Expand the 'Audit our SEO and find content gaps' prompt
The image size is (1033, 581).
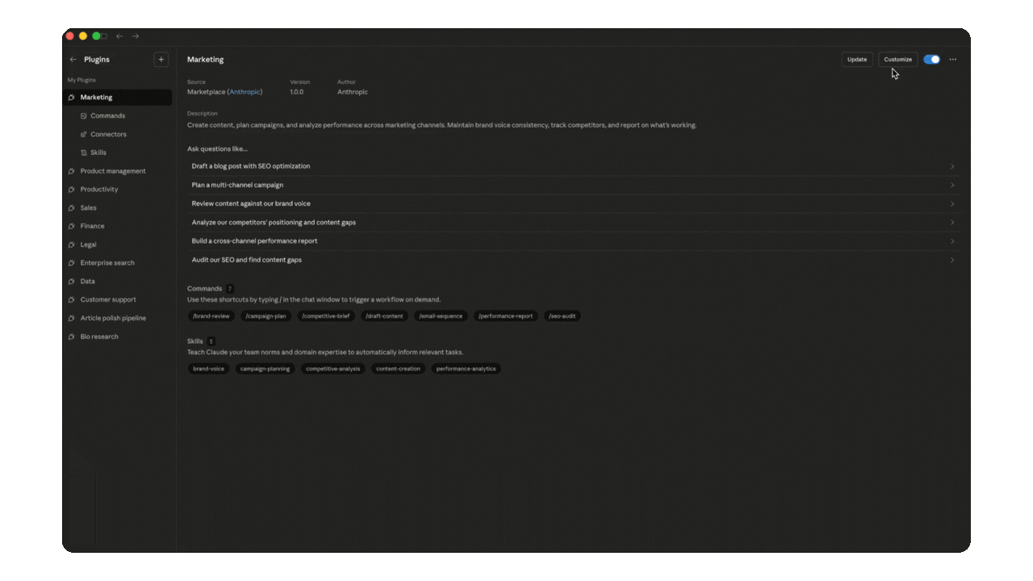tap(951, 260)
